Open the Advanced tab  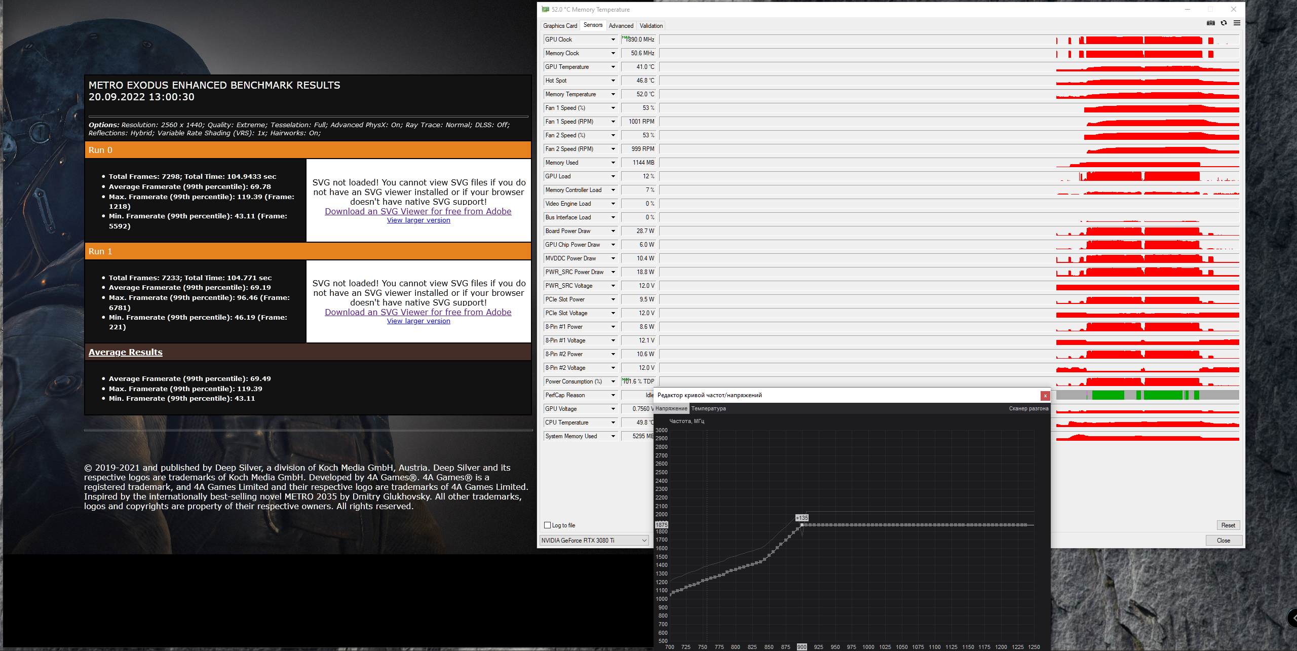tap(621, 26)
